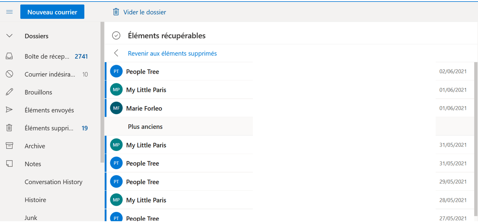Open the hamburger navigation menu icon
Viewport: 478px width, 222px height.
pos(9,12)
